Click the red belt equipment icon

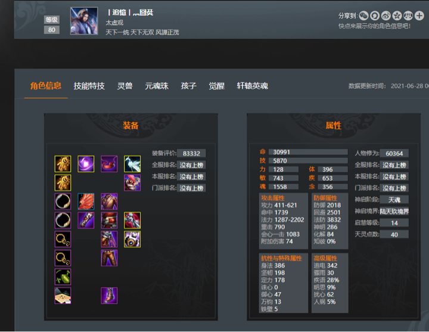coord(109,221)
